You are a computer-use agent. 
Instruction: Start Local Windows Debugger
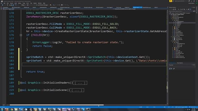[x=42, y=5]
